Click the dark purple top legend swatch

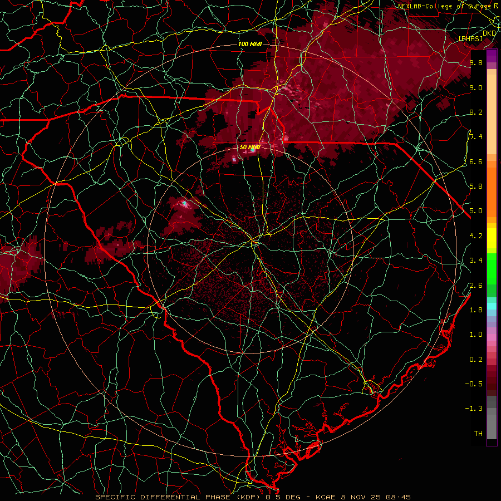(492, 56)
